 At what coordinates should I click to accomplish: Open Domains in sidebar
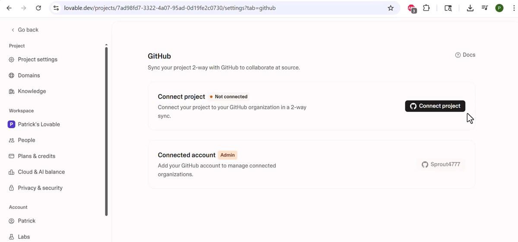coord(24,75)
